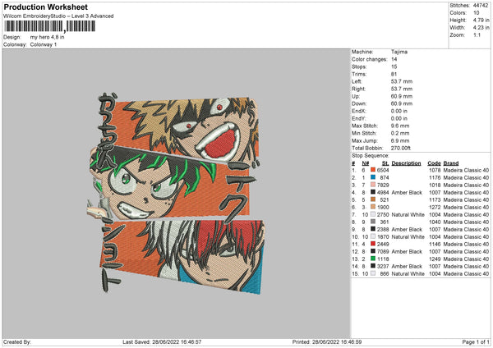Select the Trims value 81
Image resolution: width=493 pixels, height=348 pixels.
coord(394,74)
